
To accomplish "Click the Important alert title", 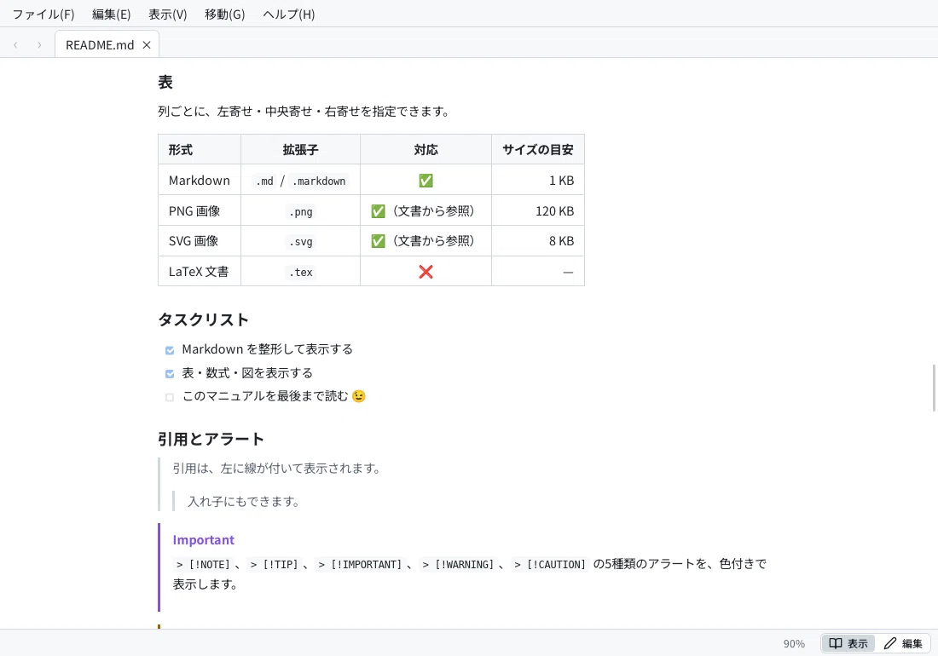I will pyautogui.click(x=204, y=539).
